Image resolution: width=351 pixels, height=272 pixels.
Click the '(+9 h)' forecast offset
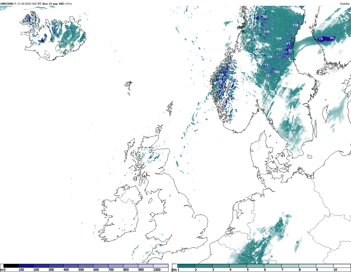coord(68,4)
